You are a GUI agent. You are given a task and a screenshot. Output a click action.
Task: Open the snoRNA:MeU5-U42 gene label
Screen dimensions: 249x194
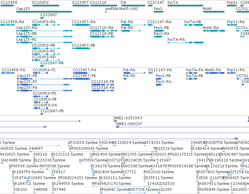point(121,9)
